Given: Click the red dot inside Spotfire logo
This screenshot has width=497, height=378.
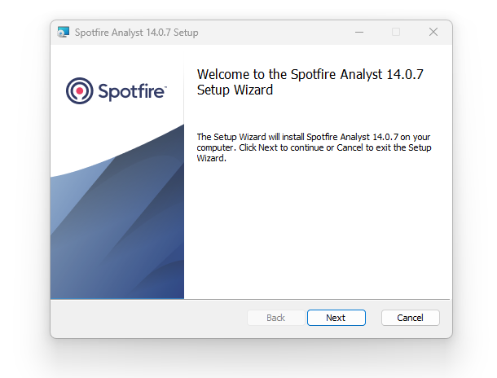Looking at the screenshot, I should tap(80, 90).
